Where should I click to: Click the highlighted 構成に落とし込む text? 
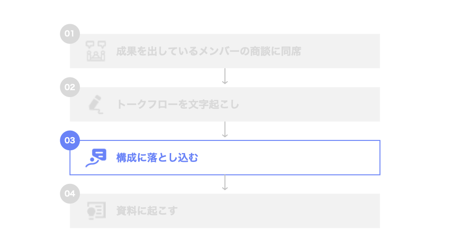click(x=157, y=158)
